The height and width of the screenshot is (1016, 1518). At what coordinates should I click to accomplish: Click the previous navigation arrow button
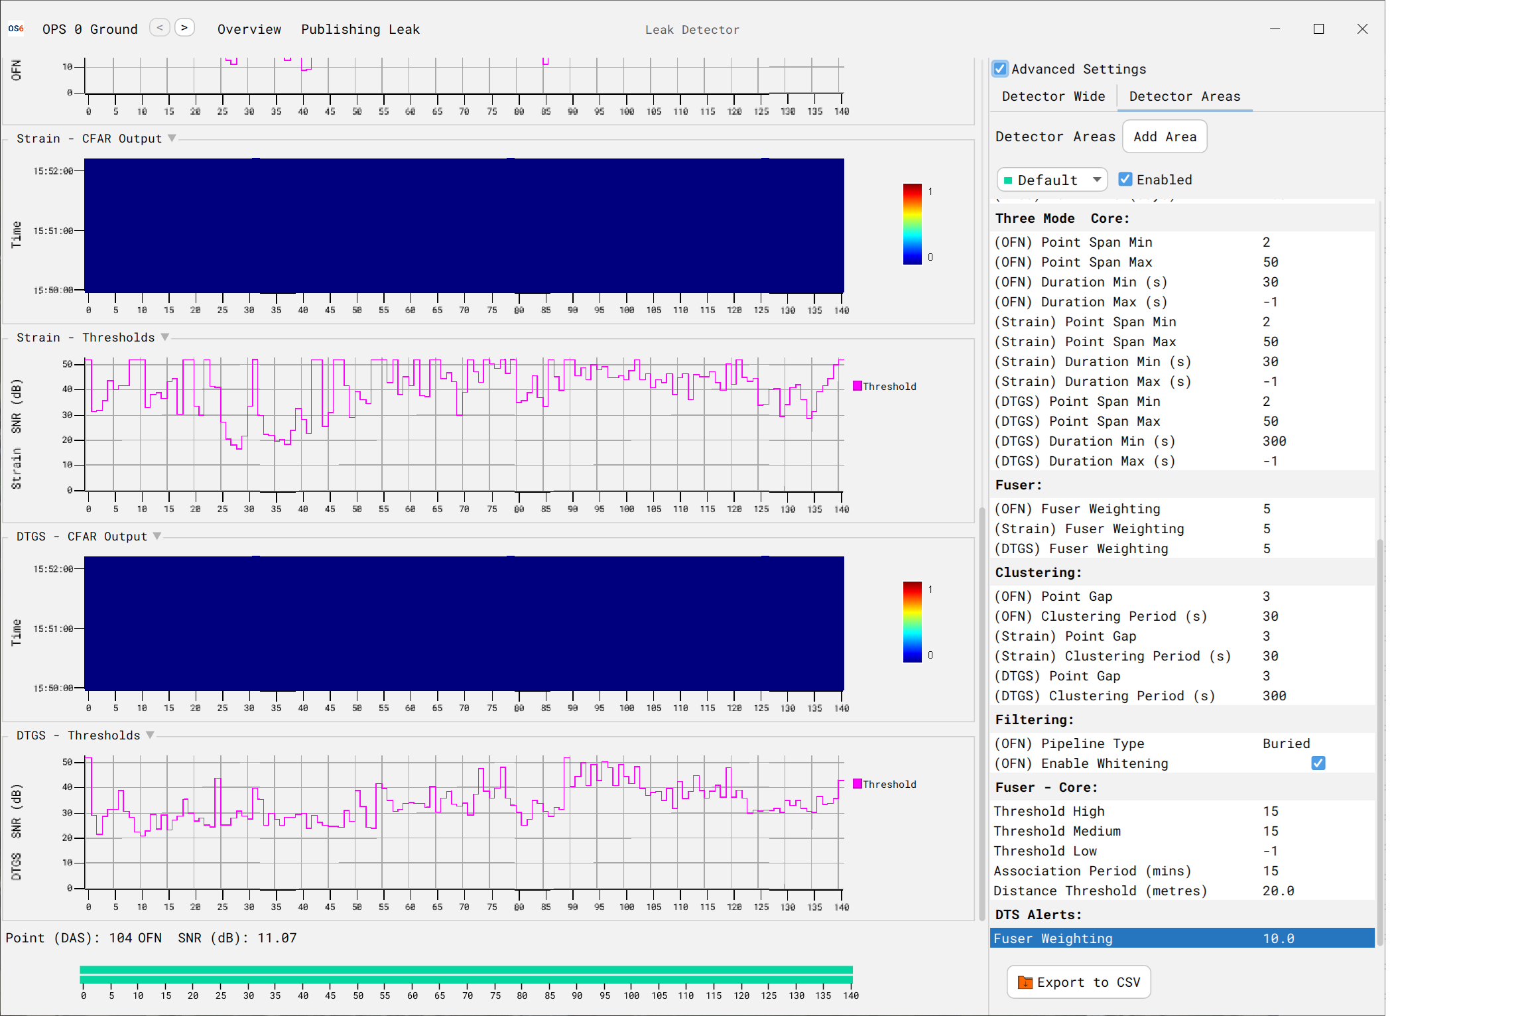[159, 28]
